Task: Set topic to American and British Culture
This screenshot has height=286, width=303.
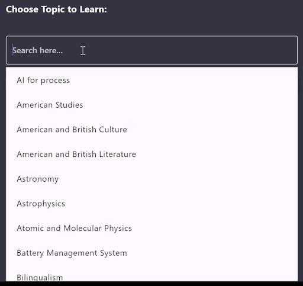Action: point(151,130)
